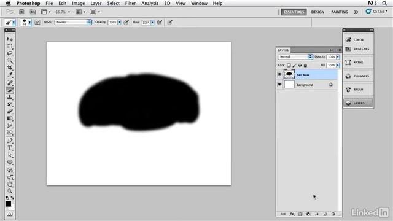Open the Apple menu
The width and height of the screenshot is (393, 221).
tap(8, 3)
